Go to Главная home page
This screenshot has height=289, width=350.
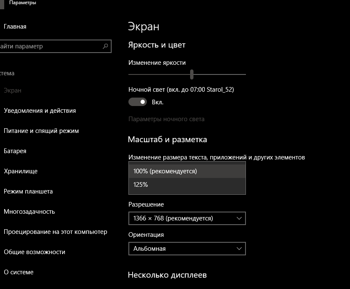coord(15,27)
